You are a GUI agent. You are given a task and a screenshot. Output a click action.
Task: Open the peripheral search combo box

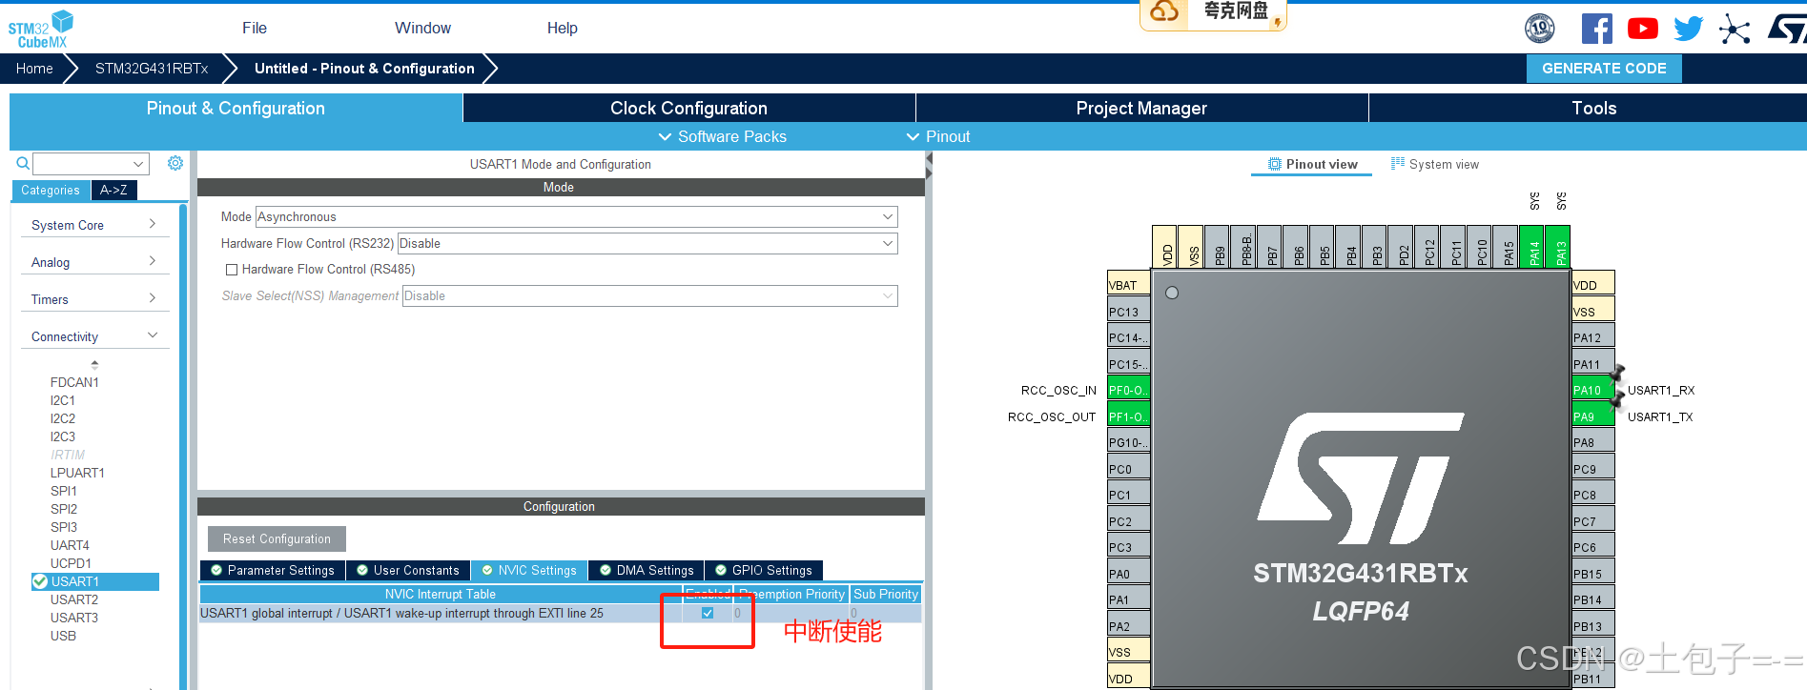91,164
